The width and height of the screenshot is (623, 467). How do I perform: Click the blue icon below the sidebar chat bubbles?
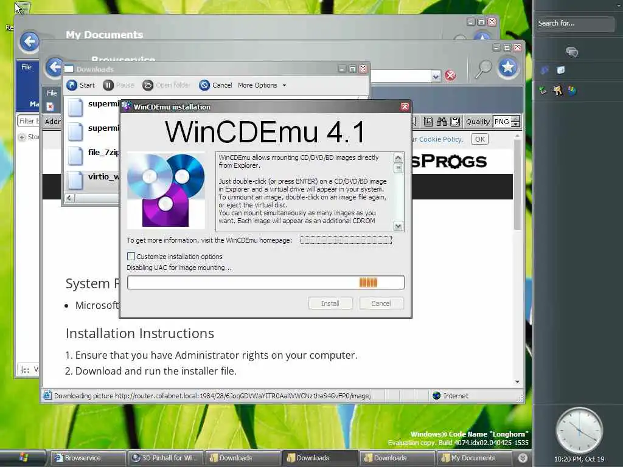(545, 71)
